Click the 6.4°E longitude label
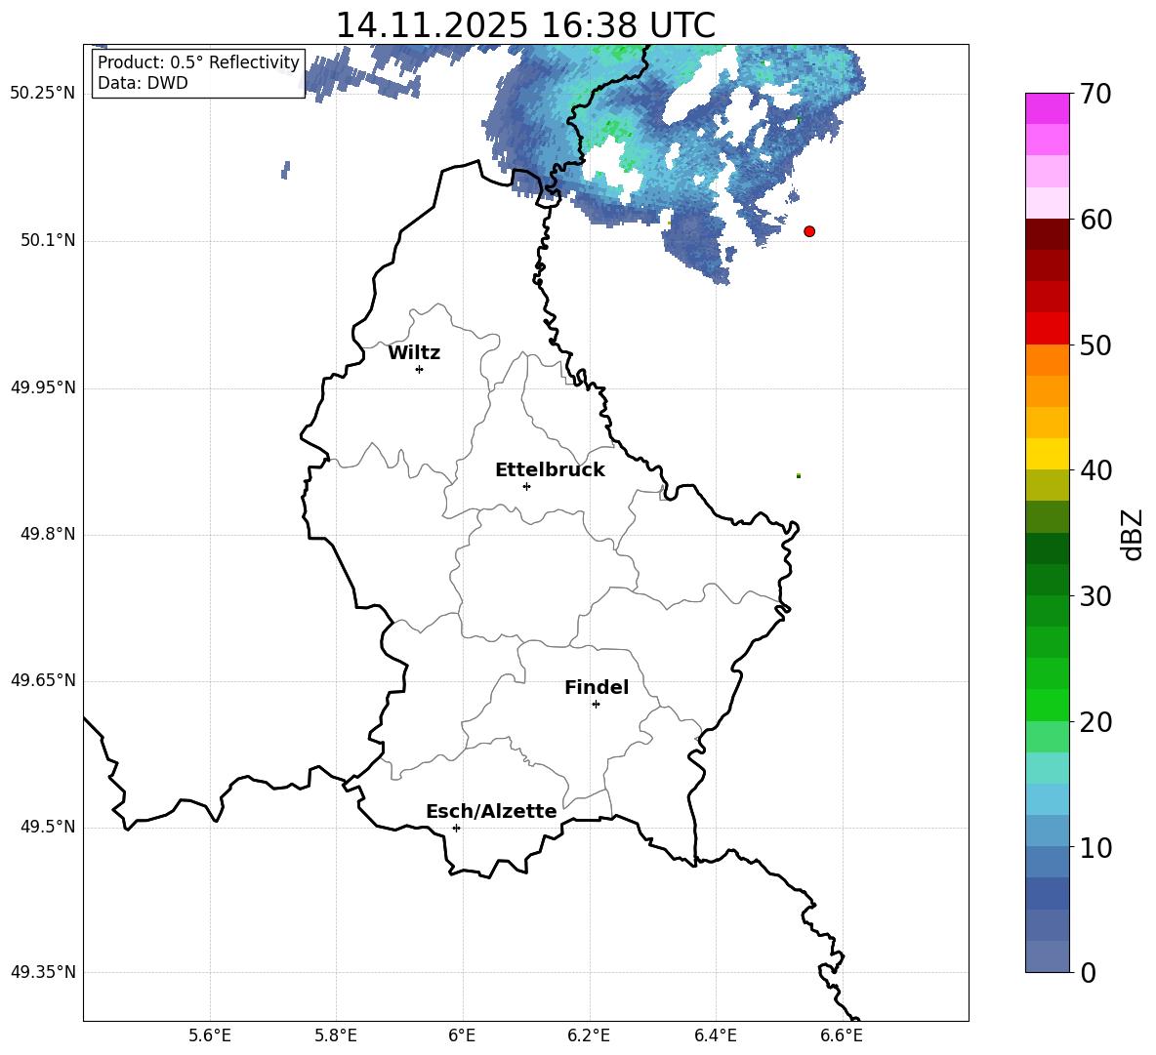The image size is (1156, 1055). [715, 1035]
